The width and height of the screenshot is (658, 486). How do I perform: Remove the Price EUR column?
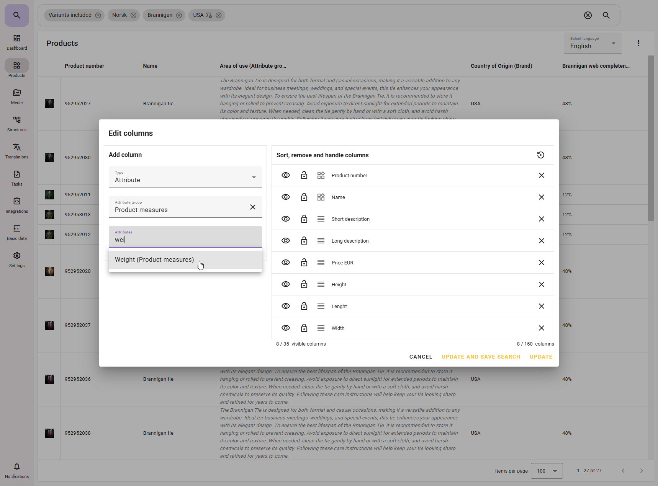click(x=541, y=263)
